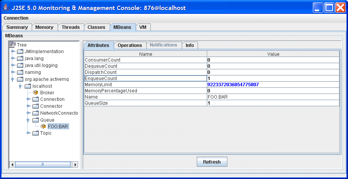Switch to the Summary tab
Viewport: 348px width, 179px height.
[17, 27]
